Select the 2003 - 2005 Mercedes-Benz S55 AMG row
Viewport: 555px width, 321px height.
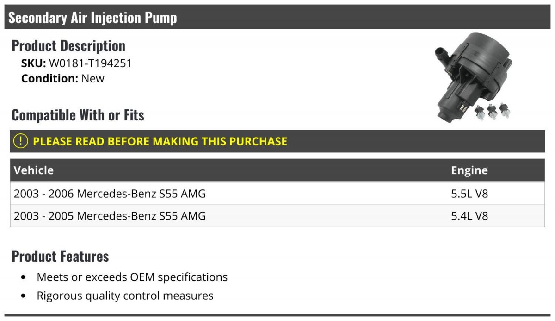[277, 216]
